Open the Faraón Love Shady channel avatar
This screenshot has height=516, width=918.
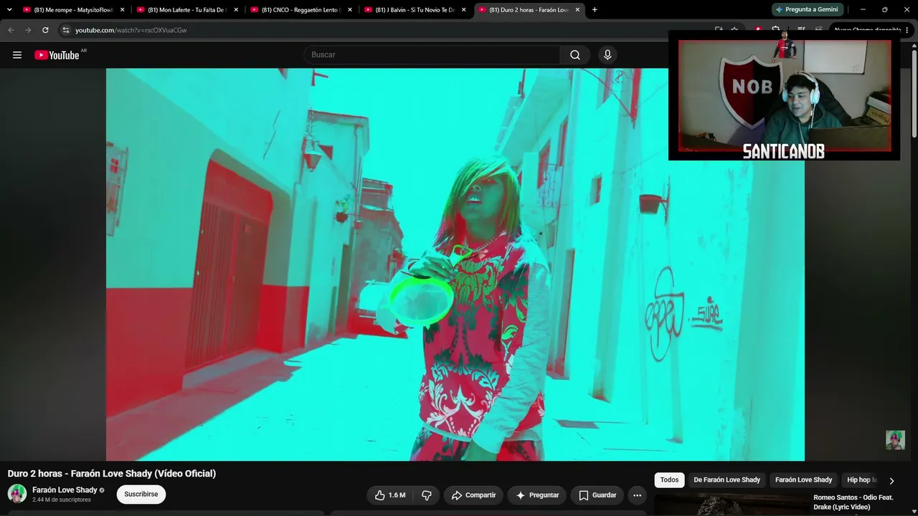click(17, 494)
